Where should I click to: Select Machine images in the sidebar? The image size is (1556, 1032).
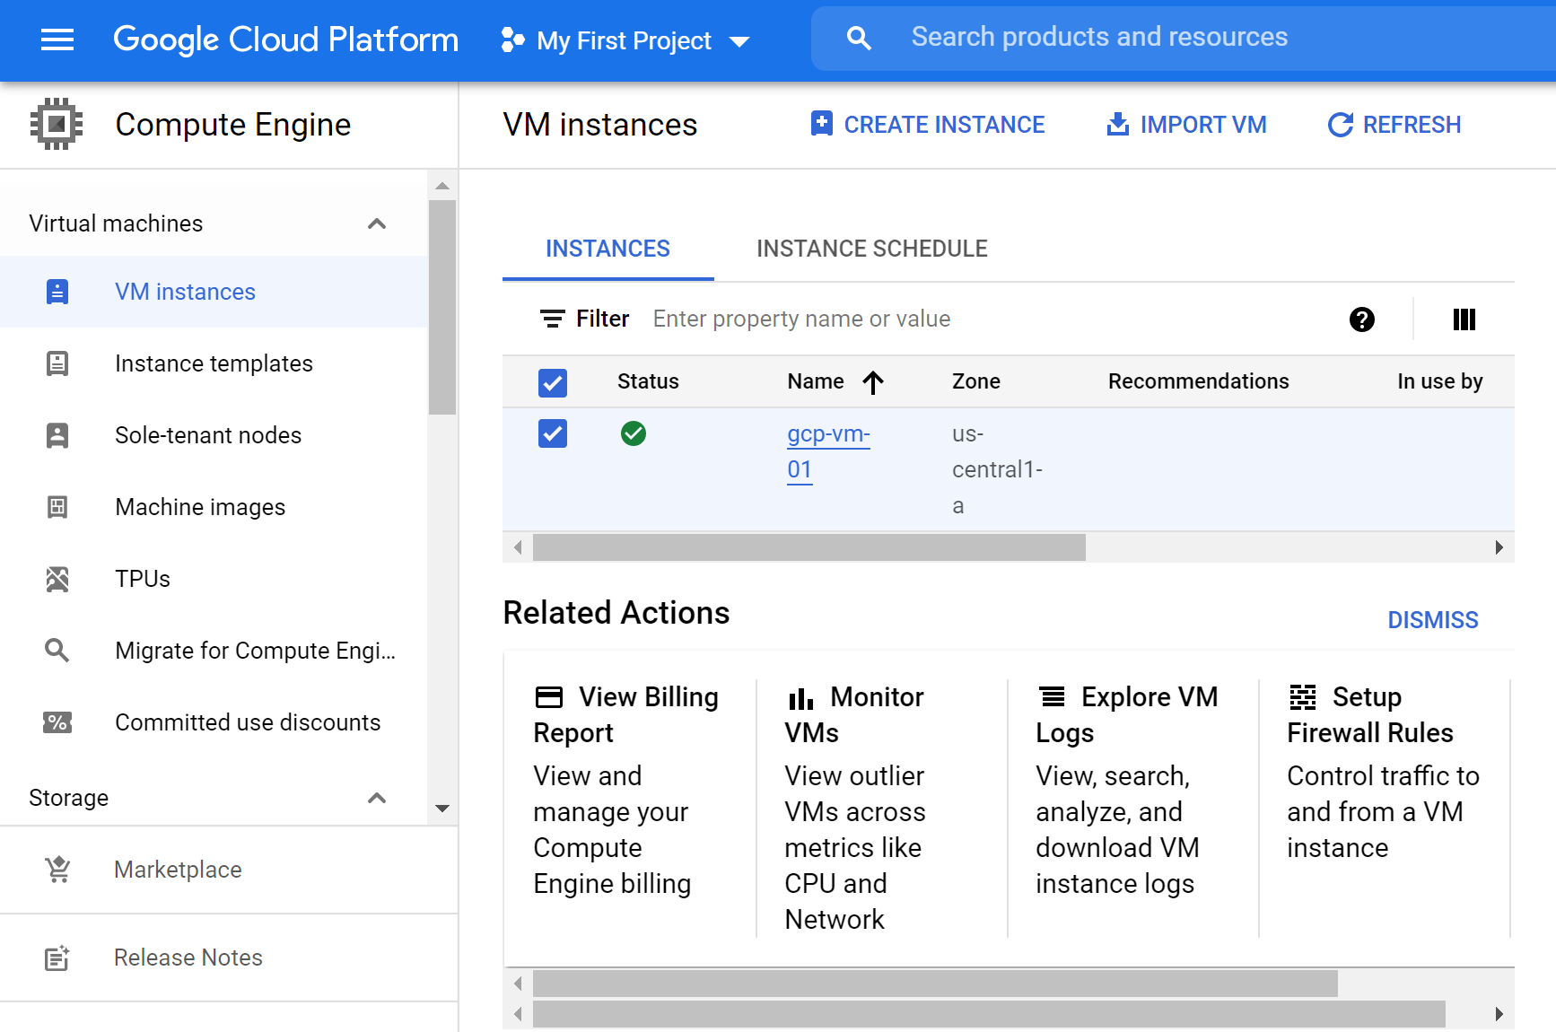[x=214, y=507]
